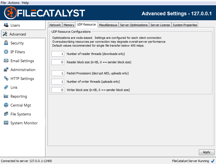This screenshot has width=216, height=164.
Task: Open the System Properties tab
Action: click(185, 25)
